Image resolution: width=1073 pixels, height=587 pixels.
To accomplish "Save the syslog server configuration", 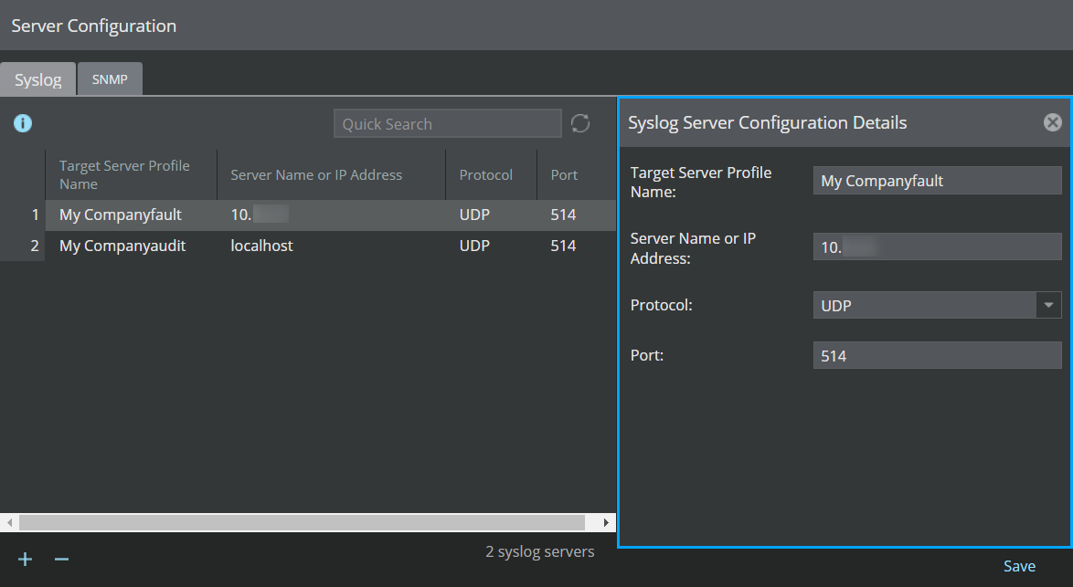I will 1019,566.
